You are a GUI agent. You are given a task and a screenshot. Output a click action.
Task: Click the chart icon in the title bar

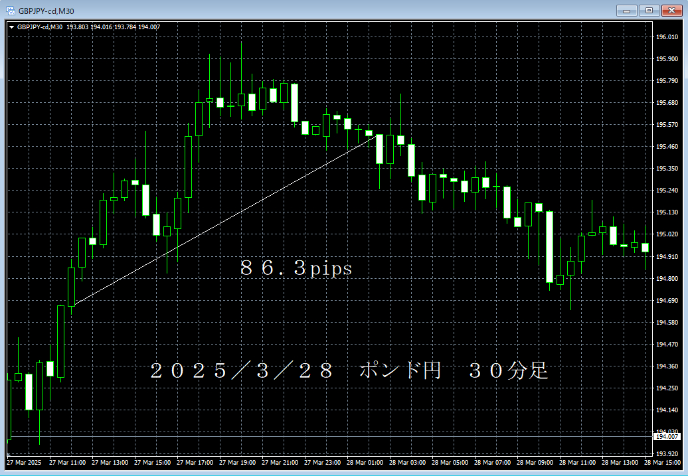click(9, 10)
